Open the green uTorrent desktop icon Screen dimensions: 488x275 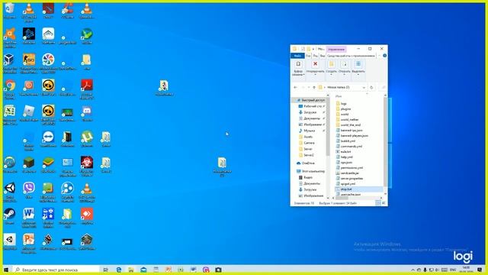point(87,139)
